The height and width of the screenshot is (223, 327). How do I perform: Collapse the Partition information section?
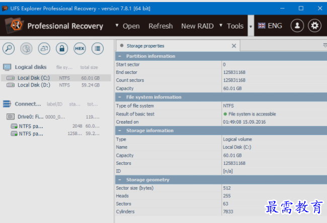point(120,56)
